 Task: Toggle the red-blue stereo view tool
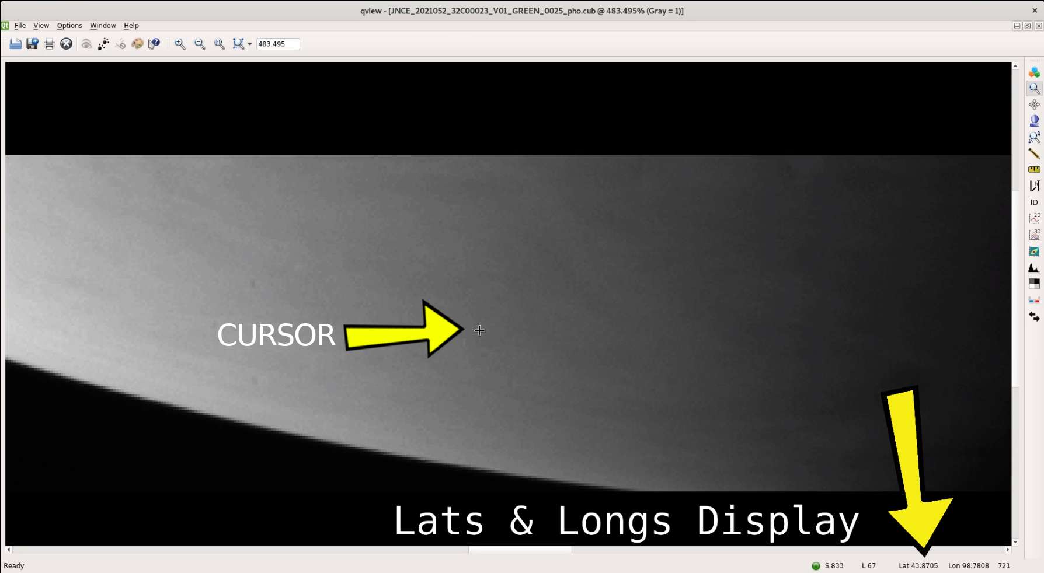(1035, 300)
